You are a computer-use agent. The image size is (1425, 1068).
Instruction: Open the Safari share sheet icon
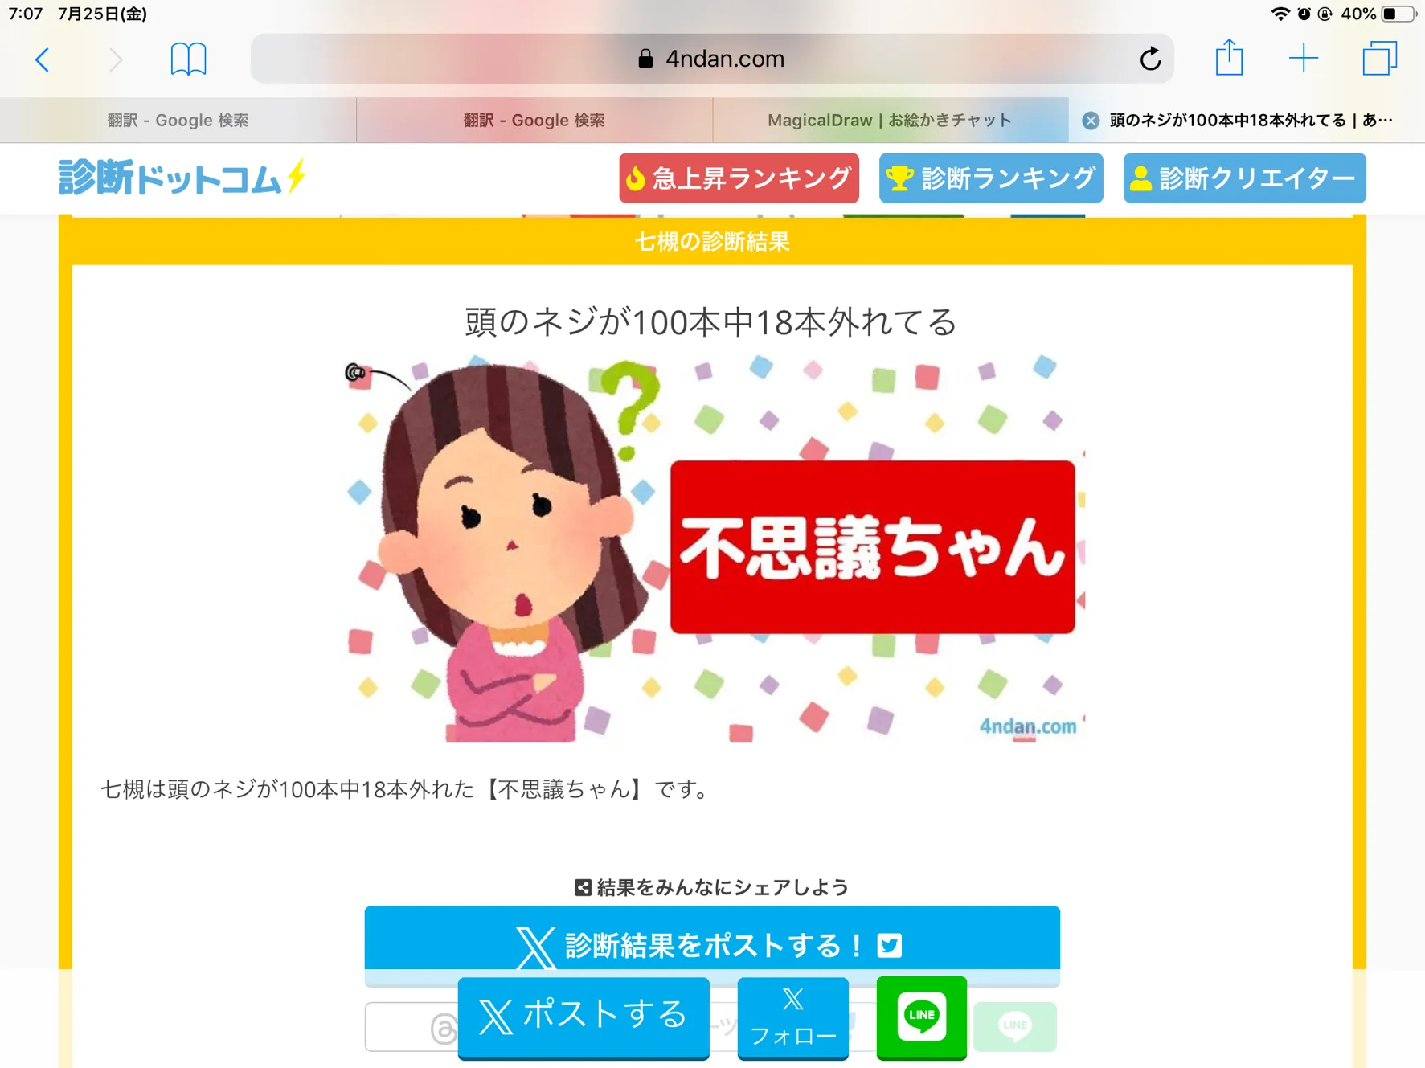click(x=1229, y=58)
